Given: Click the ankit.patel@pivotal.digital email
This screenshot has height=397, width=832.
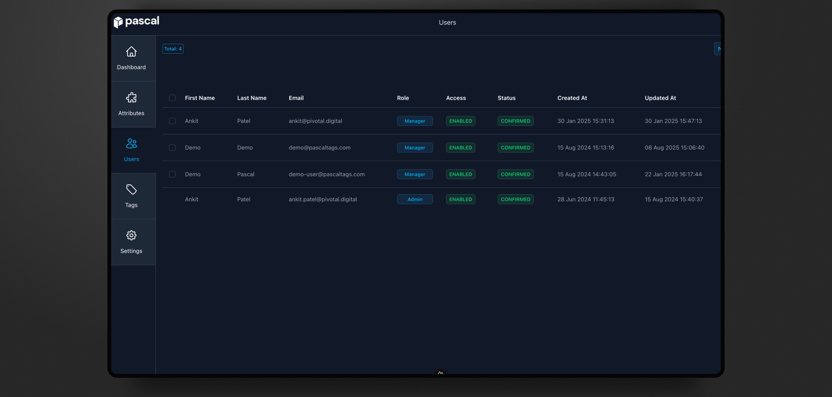Looking at the screenshot, I should point(322,199).
